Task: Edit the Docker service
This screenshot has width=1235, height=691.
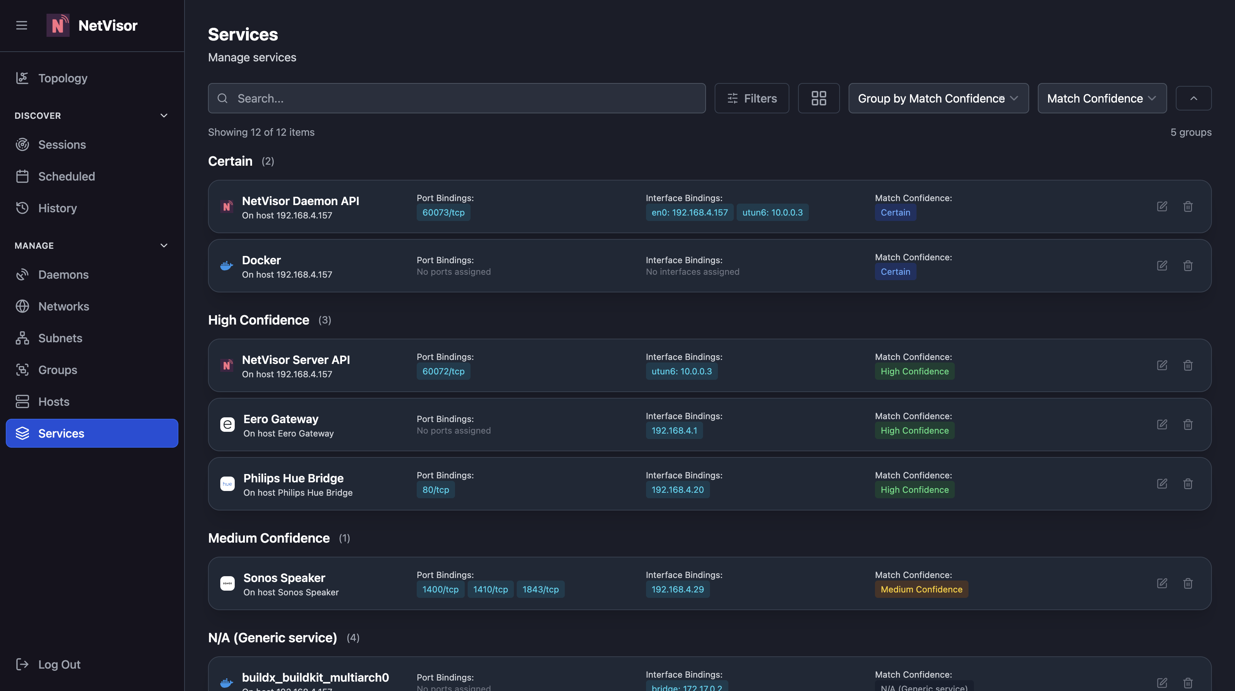Action: coord(1162,266)
